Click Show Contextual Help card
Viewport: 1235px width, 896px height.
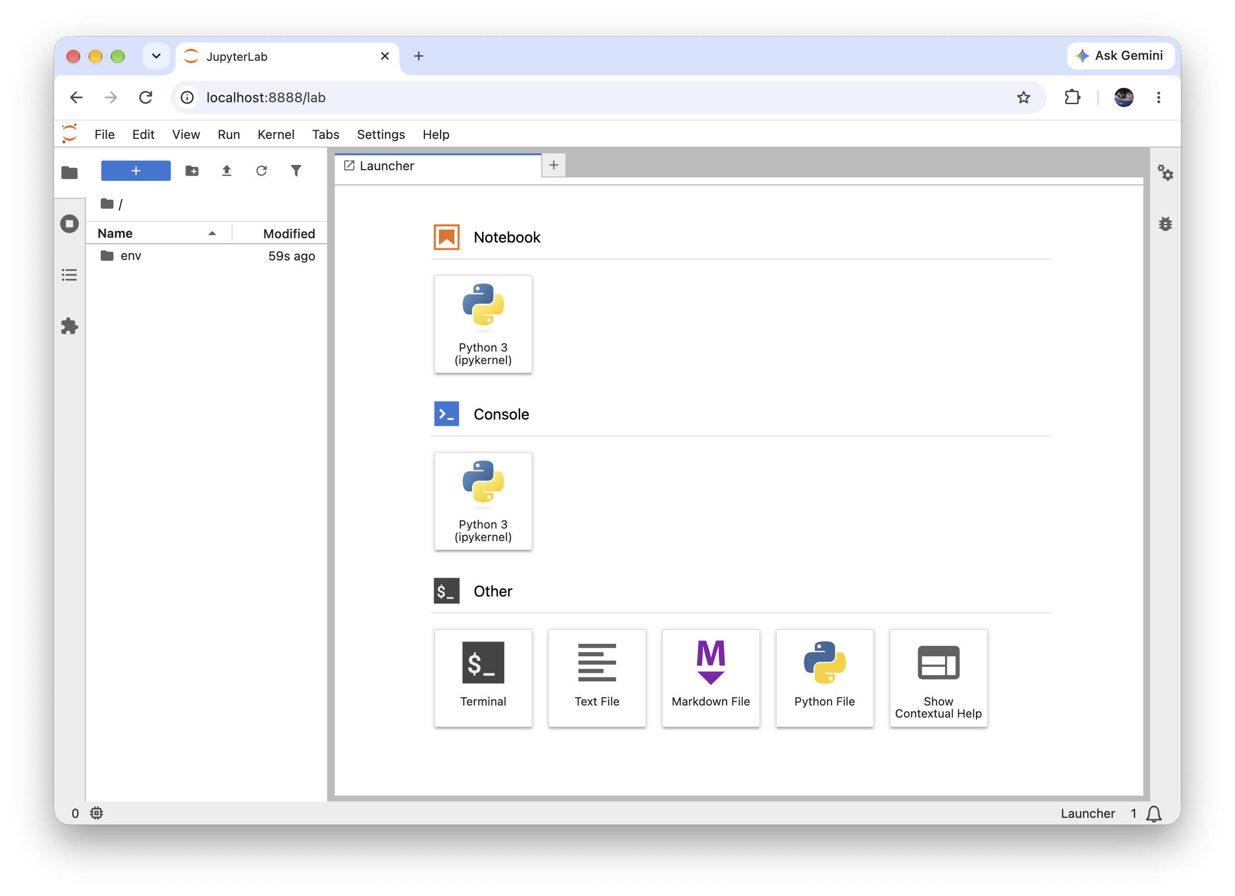938,678
